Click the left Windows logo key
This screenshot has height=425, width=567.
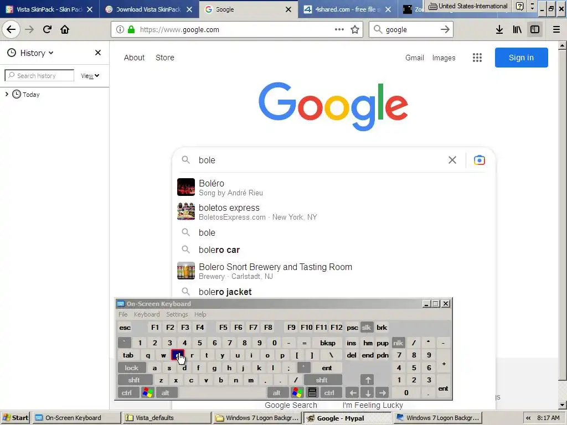[x=148, y=393]
